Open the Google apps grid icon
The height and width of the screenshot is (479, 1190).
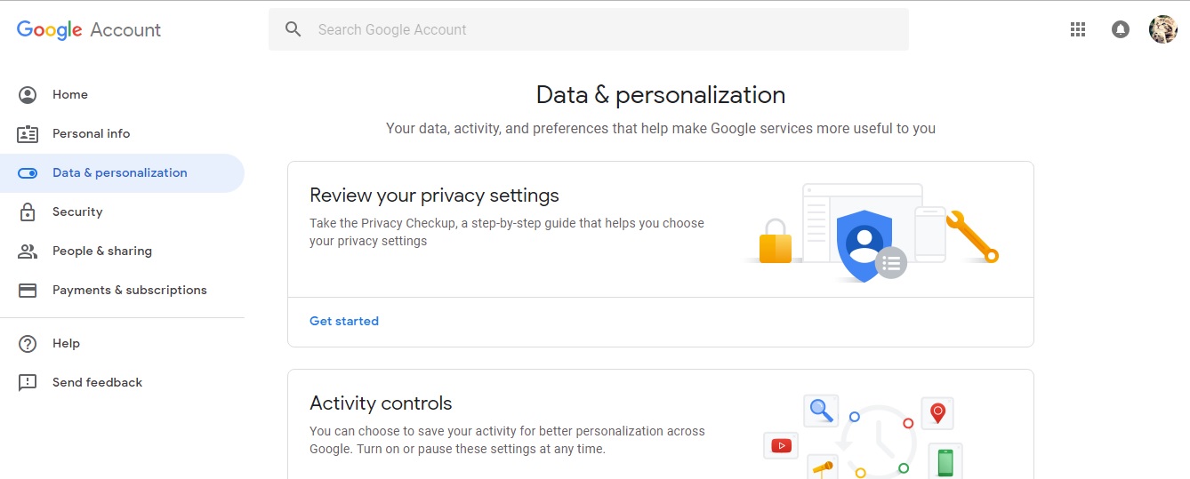click(1078, 29)
